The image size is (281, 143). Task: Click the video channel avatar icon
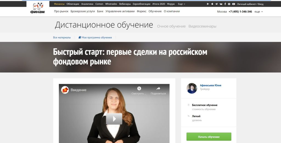65,90
